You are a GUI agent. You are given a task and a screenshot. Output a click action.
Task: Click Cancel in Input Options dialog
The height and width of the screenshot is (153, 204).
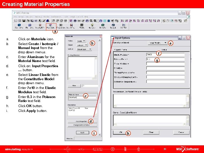coord(181,132)
